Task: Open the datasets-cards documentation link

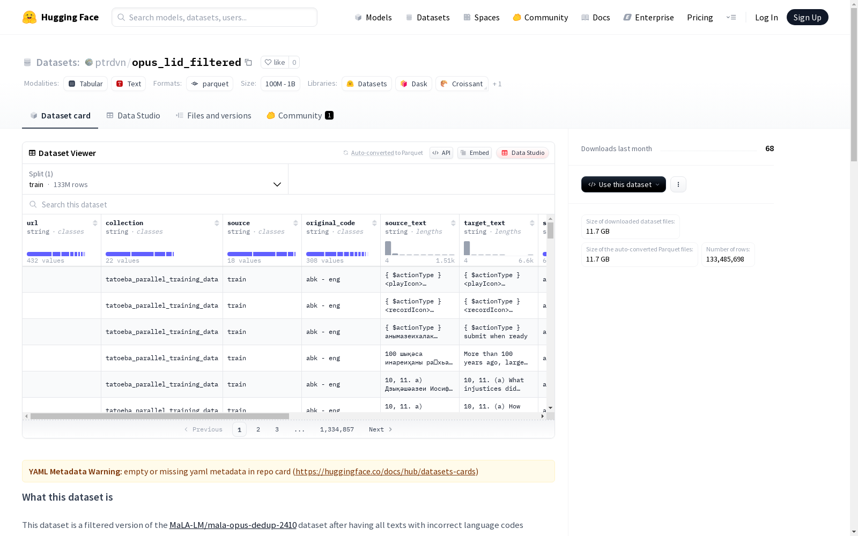Action: coord(386,472)
